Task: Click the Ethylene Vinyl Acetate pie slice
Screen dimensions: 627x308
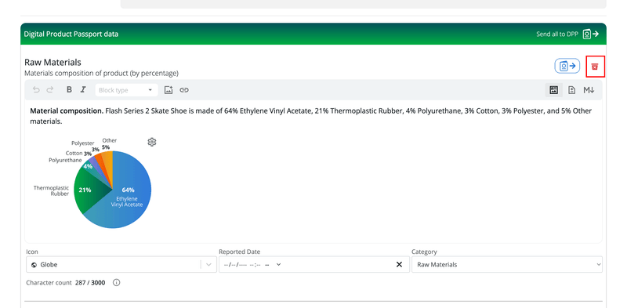Action: [x=127, y=199]
